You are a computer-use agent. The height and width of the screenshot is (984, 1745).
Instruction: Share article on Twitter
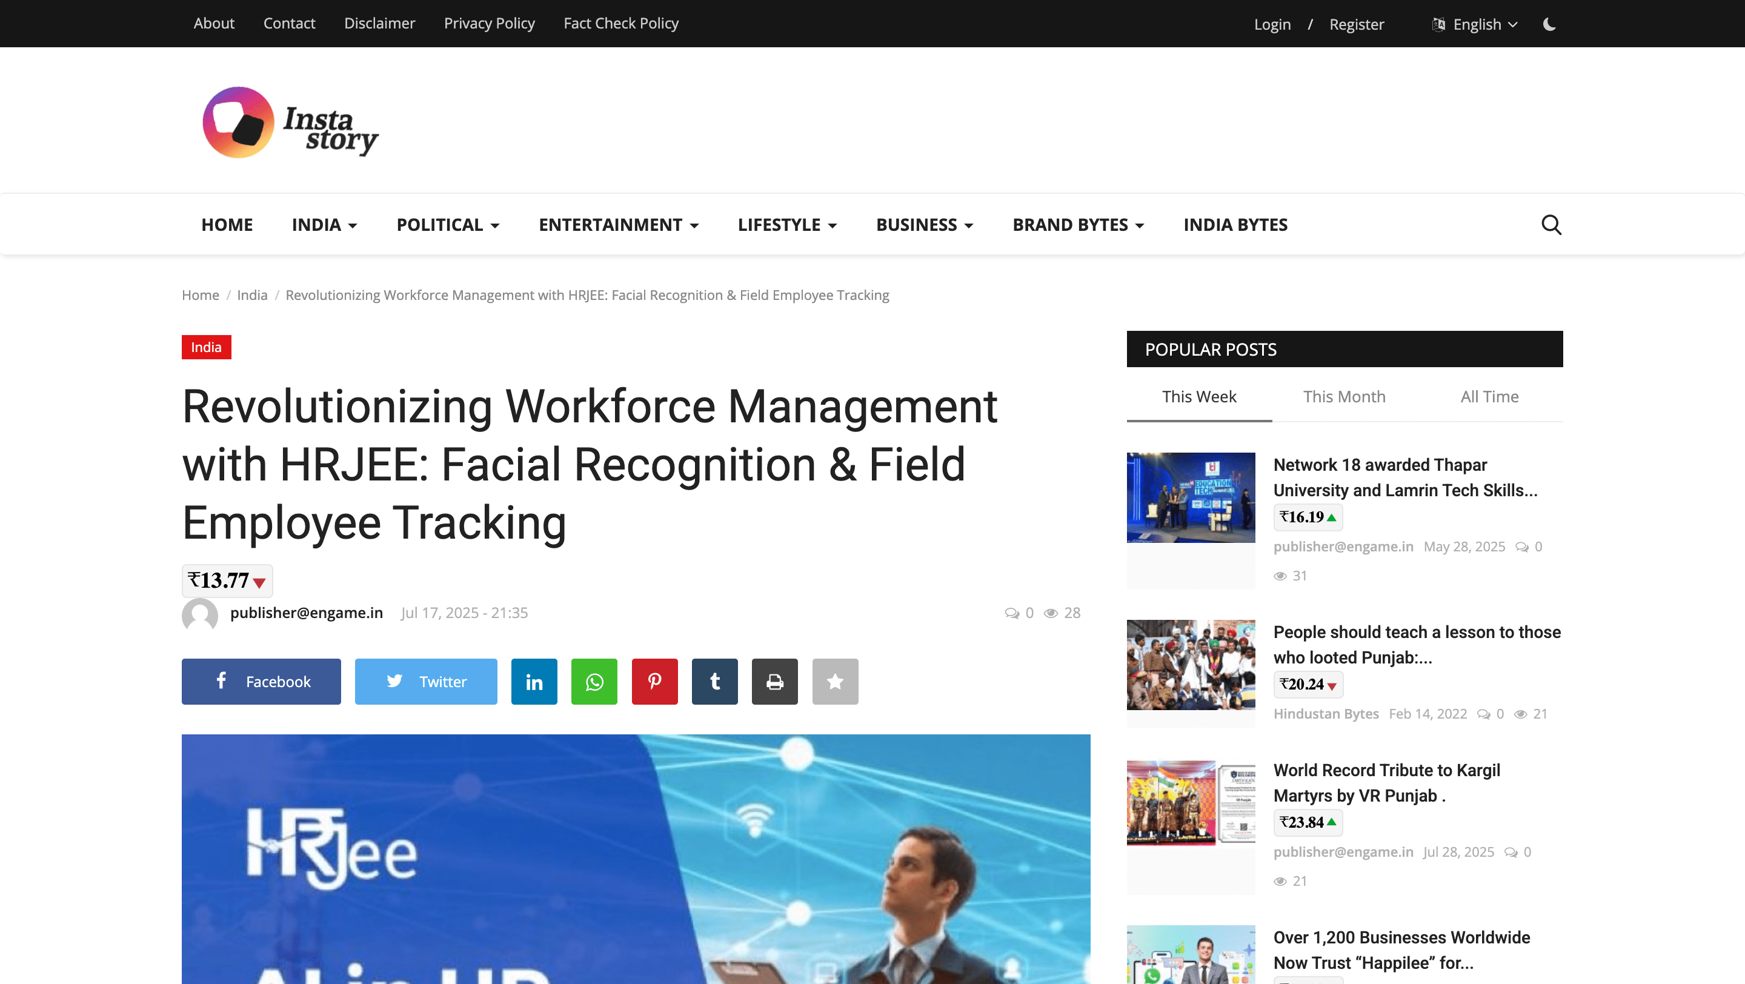pos(425,681)
